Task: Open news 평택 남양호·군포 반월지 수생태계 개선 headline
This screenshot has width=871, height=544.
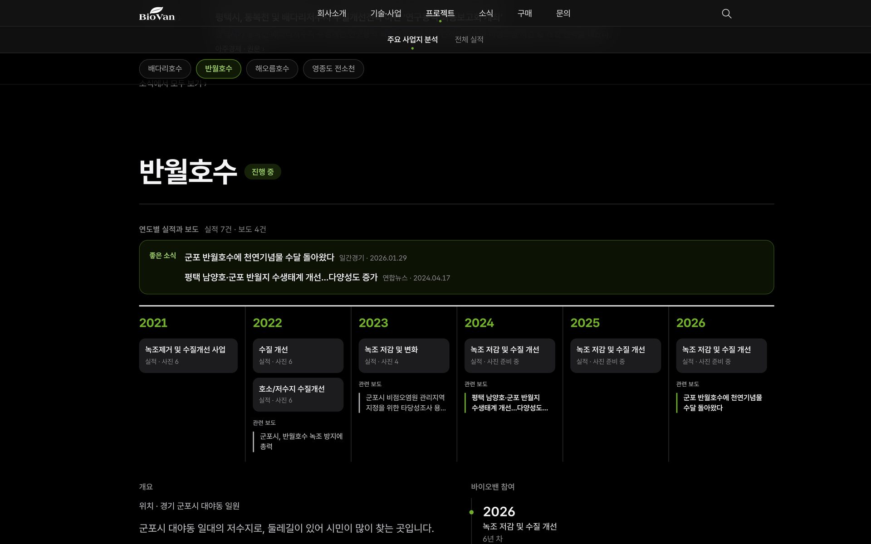Action: [281, 277]
